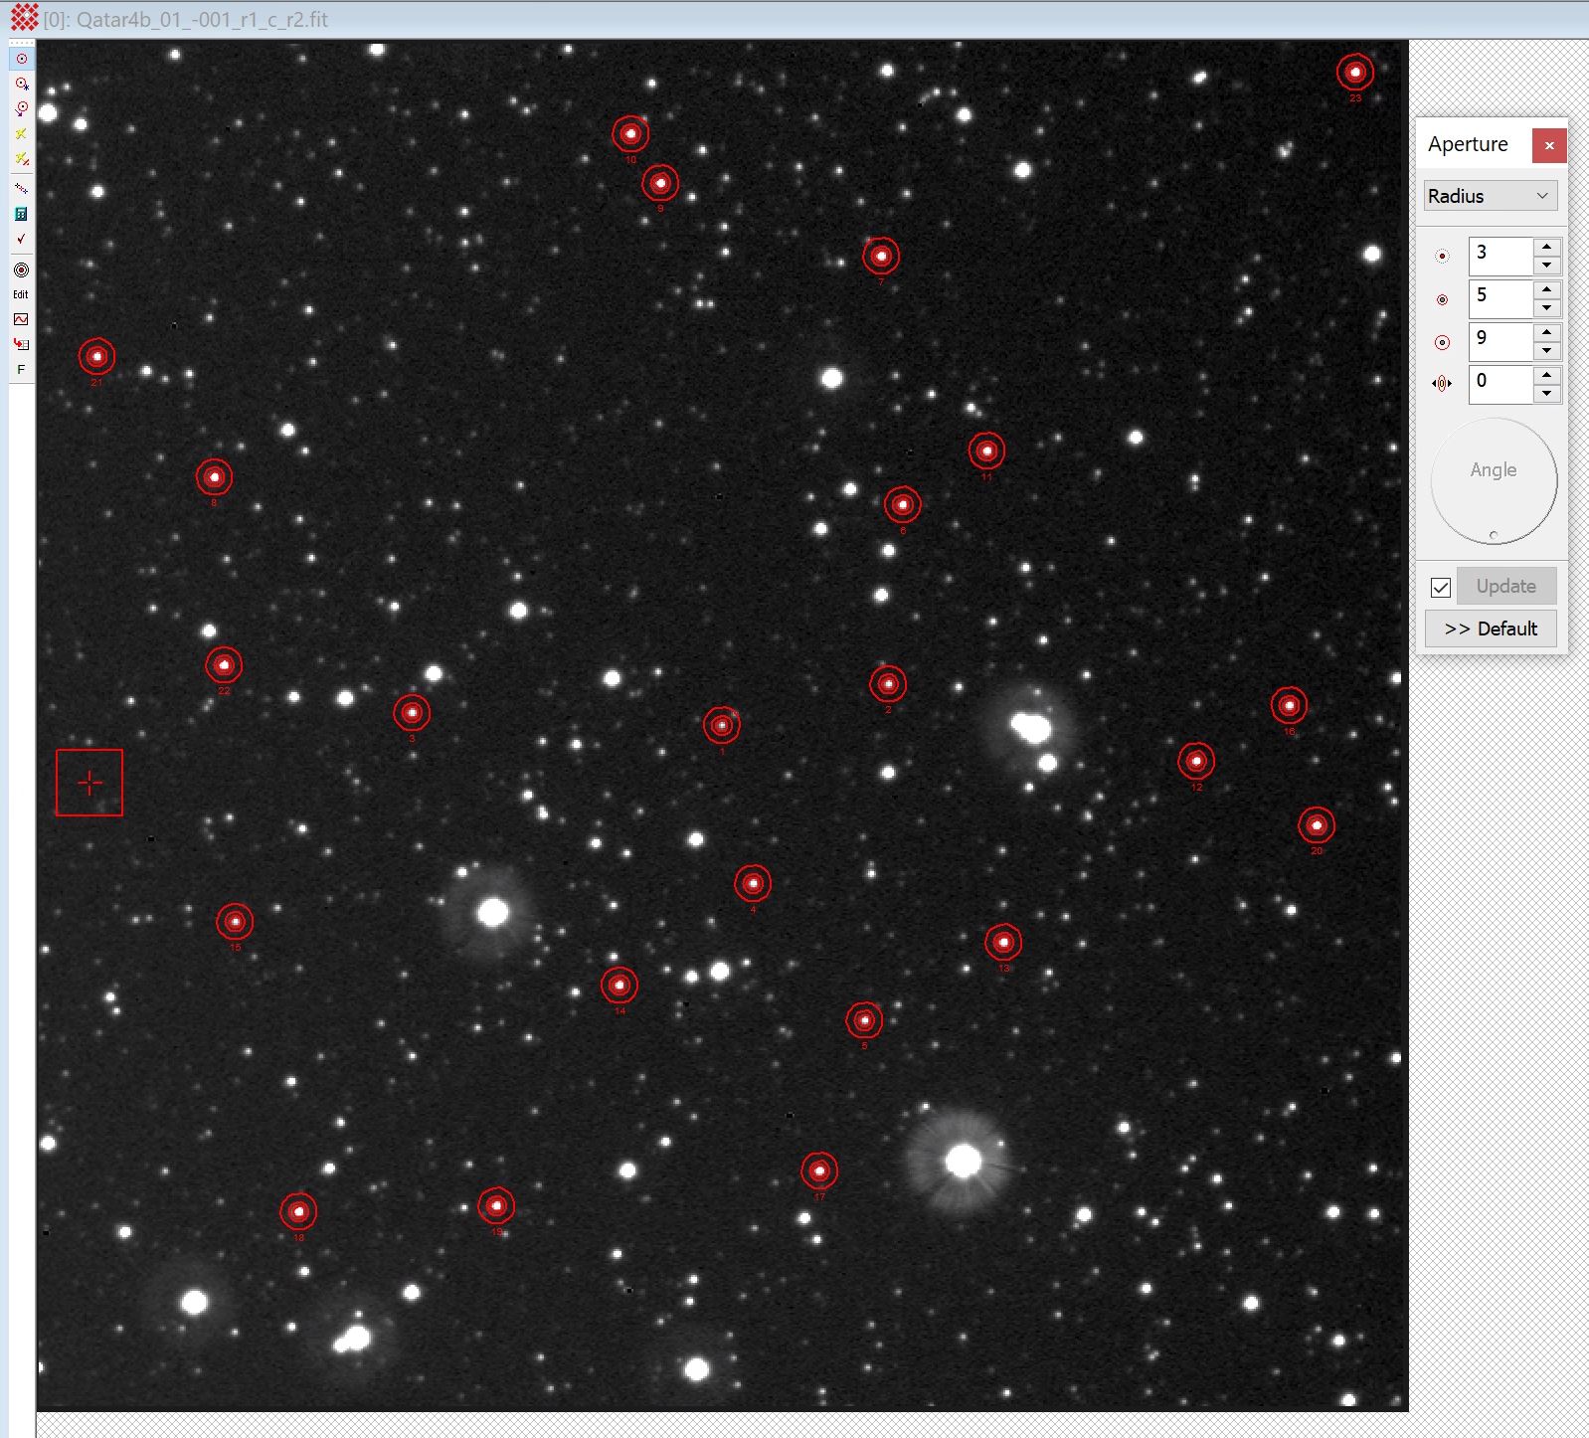Open the graph plot icon
1589x1438 pixels.
tap(21, 319)
